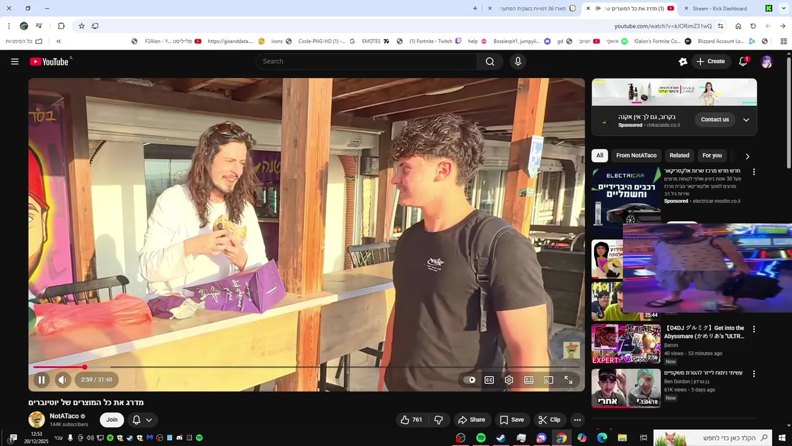Toggle closed captions CC
Viewport: 792px width, 446px height.
coord(489,380)
